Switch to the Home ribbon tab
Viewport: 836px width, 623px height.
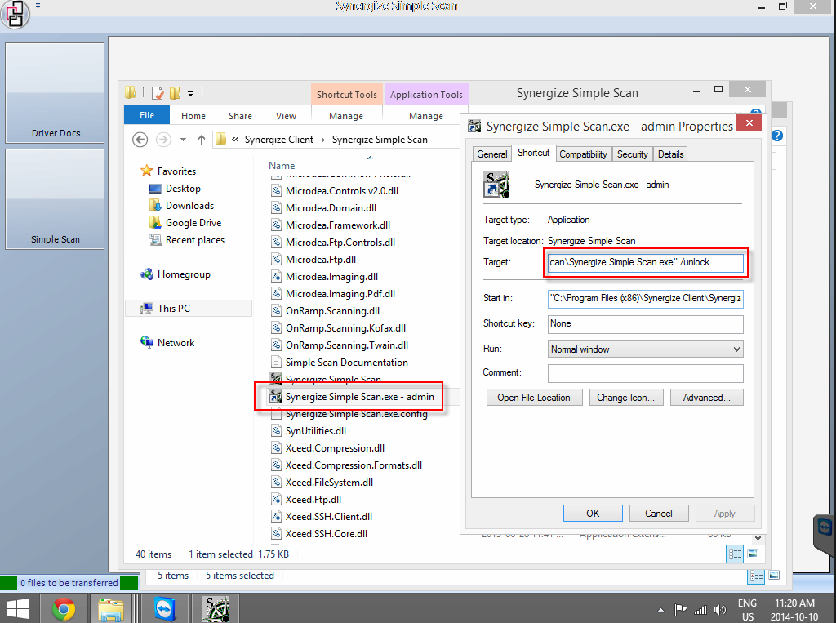[193, 116]
